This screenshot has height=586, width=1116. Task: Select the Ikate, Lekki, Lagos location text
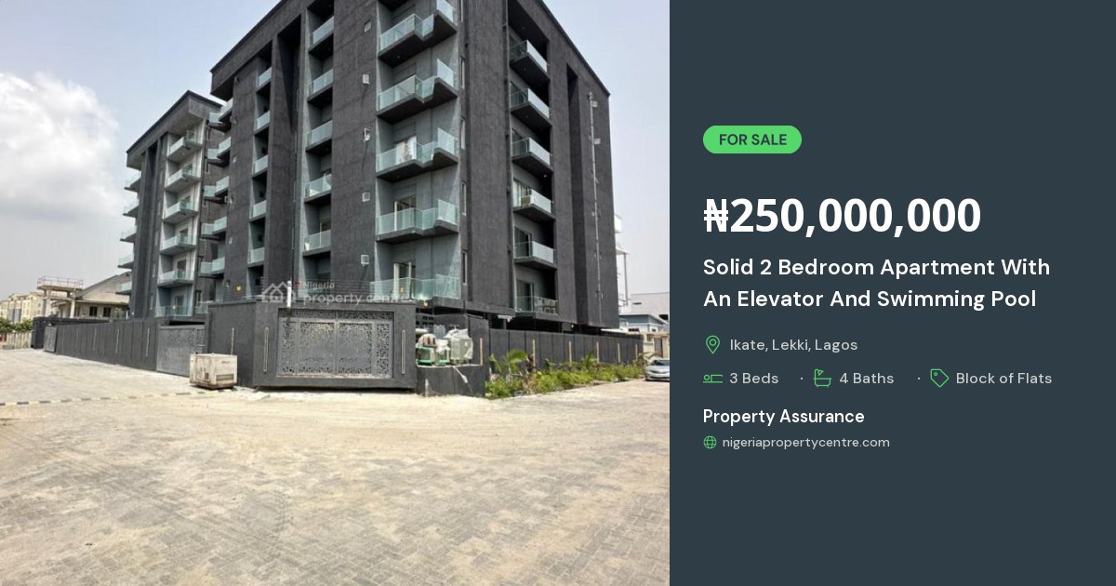click(793, 345)
